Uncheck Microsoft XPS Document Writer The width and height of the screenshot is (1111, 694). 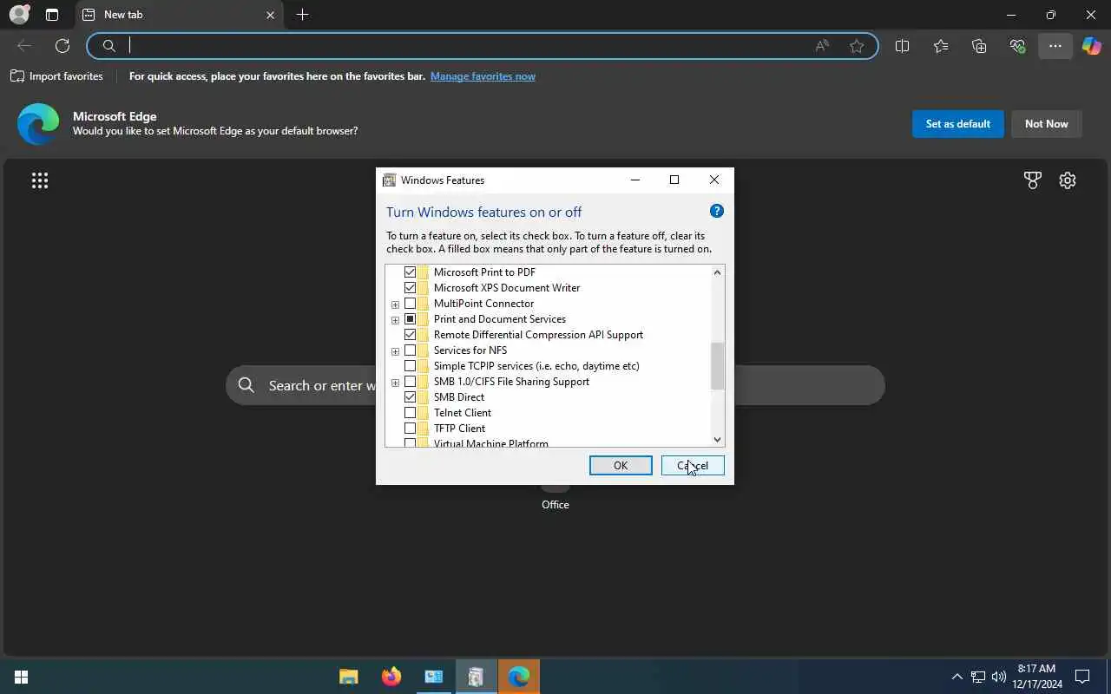click(x=411, y=288)
